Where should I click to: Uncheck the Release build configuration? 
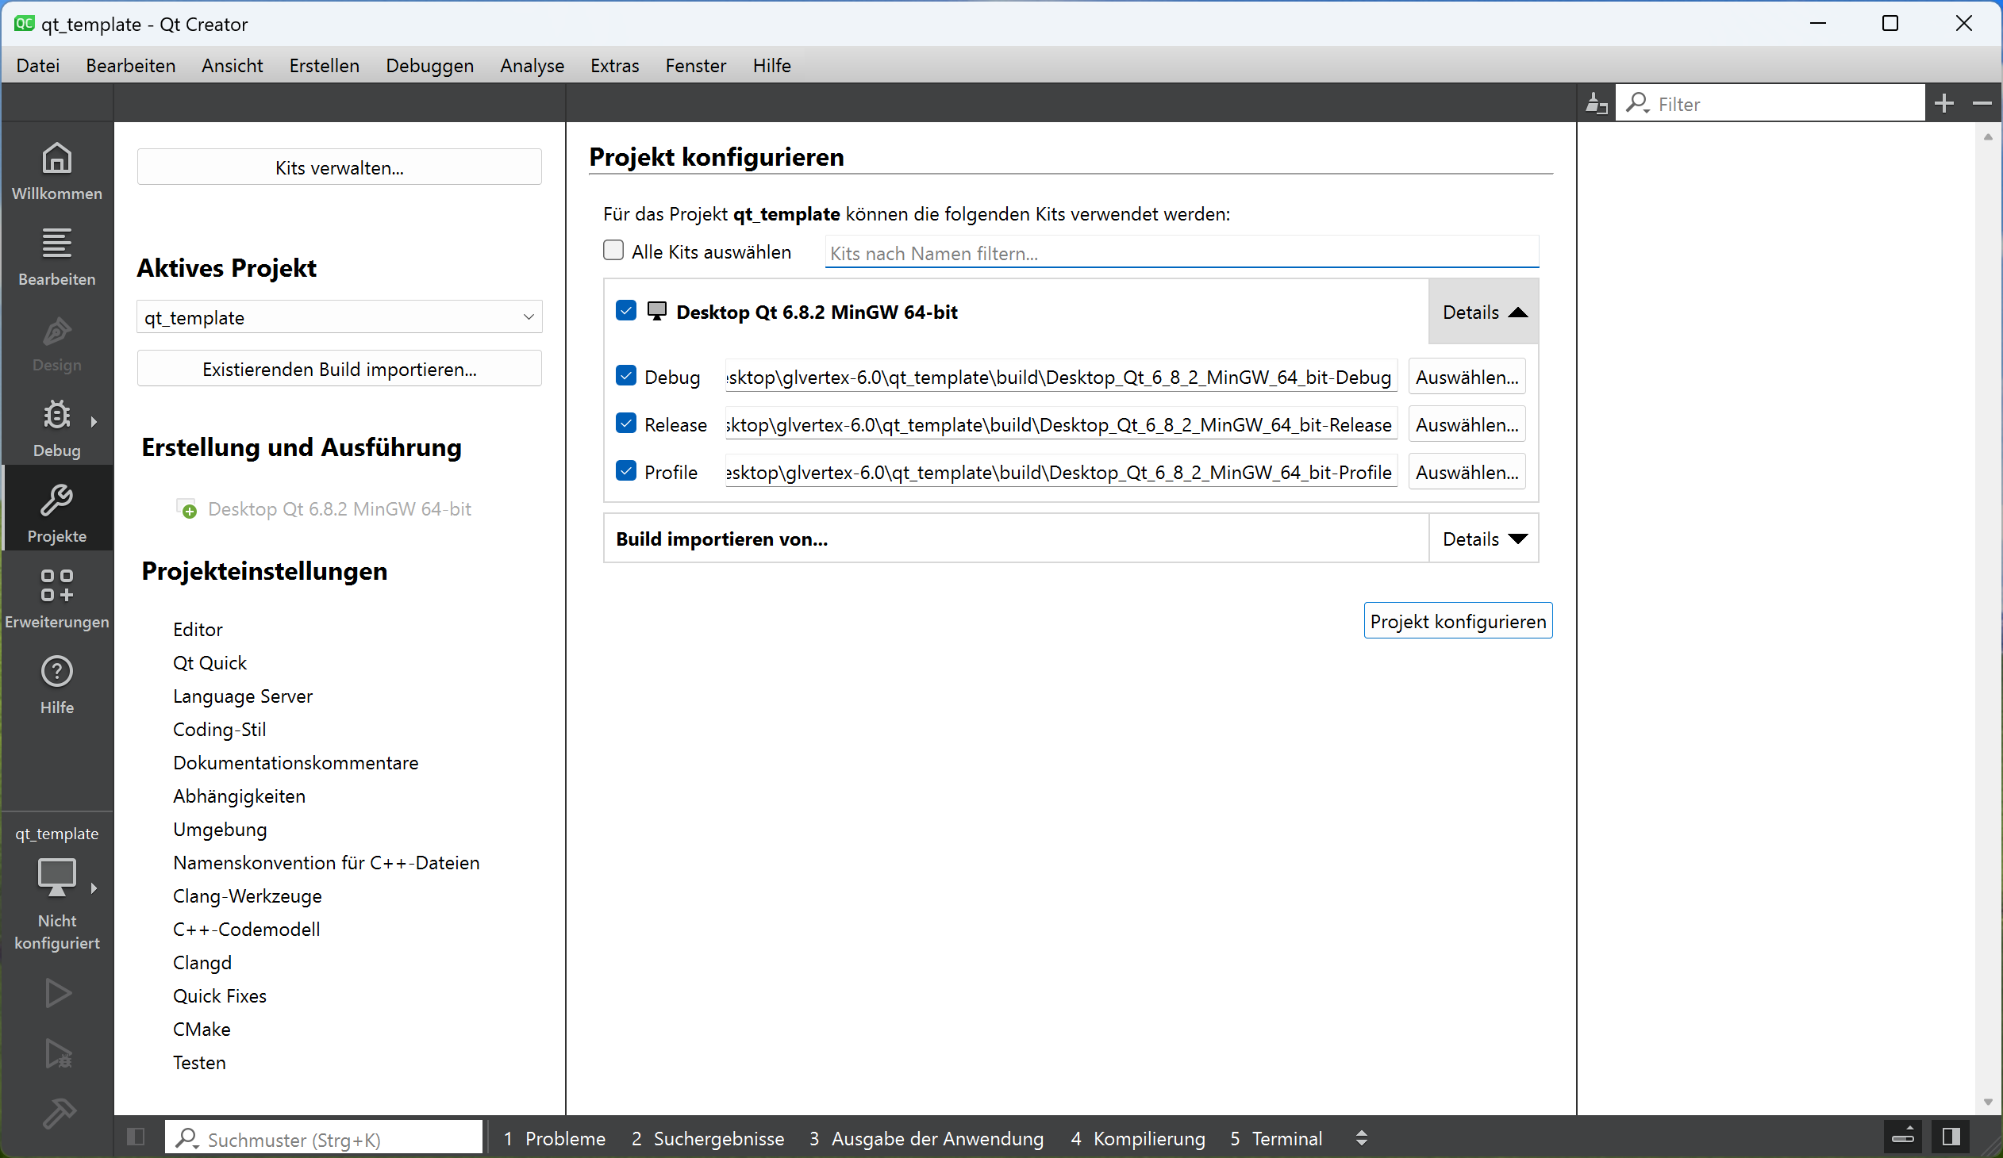(x=625, y=424)
